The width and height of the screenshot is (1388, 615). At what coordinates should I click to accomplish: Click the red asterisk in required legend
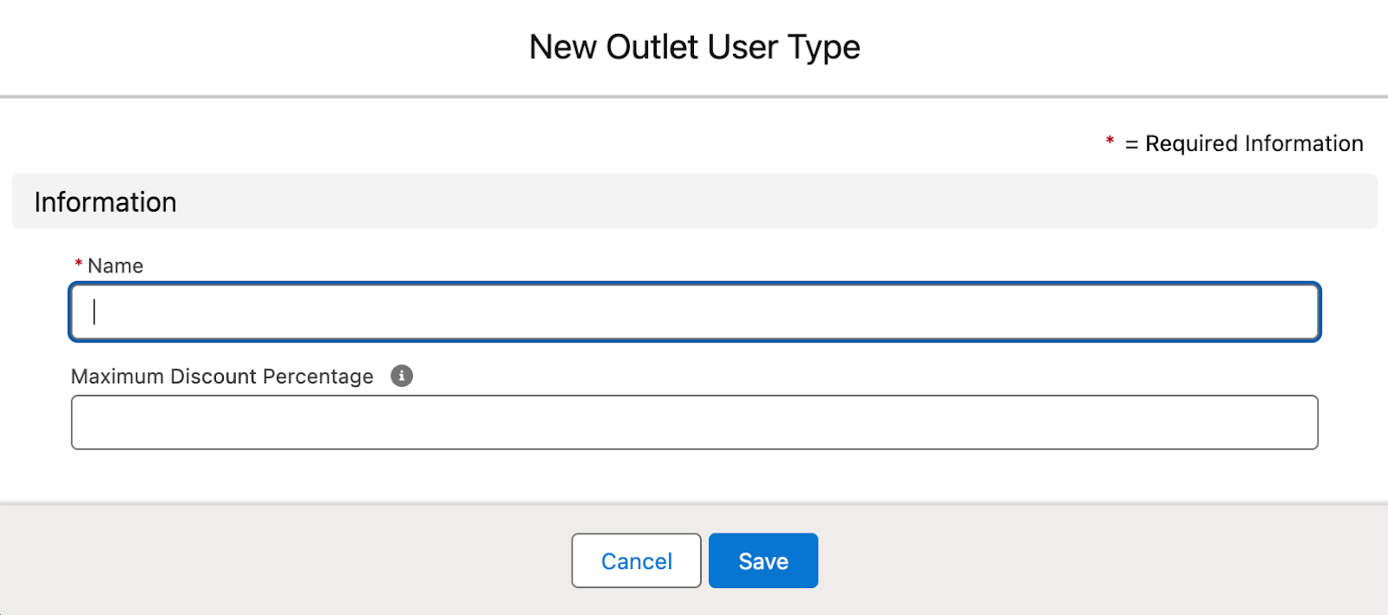tap(1110, 141)
